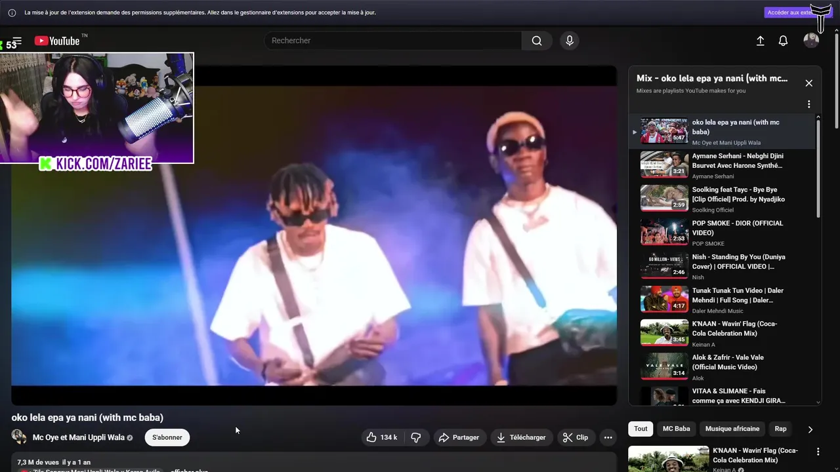Open the upload video icon

click(x=761, y=41)
